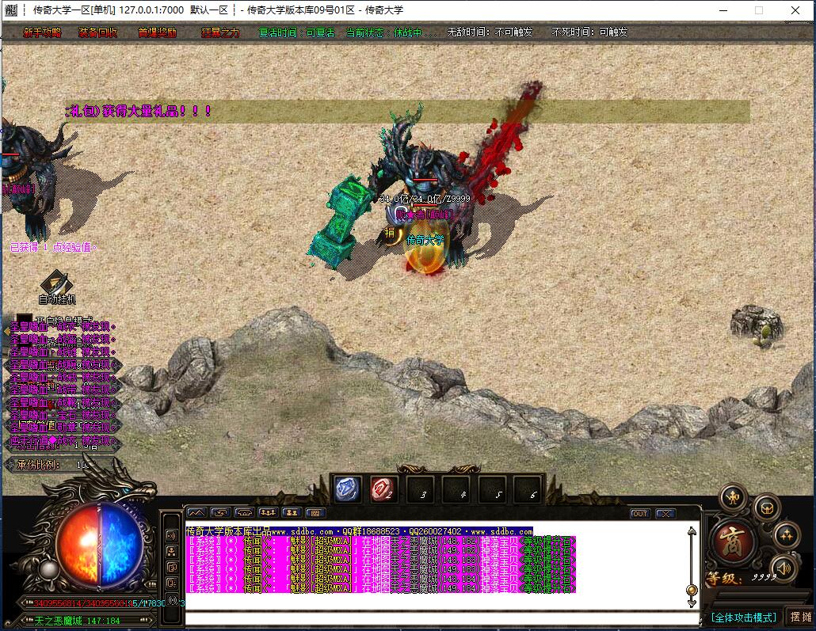Screen dimensions: 816x631
Task: Click the OUT button above chat
Action: 639,514
